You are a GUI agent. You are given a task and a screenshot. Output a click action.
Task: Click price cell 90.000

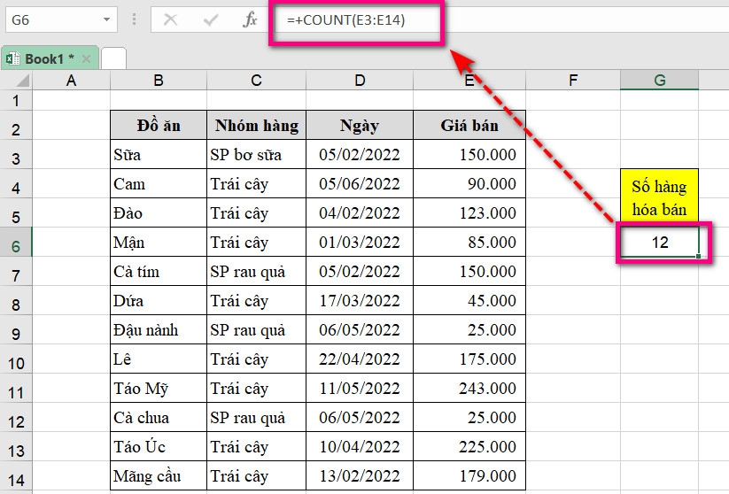click(x=469, y=183)
